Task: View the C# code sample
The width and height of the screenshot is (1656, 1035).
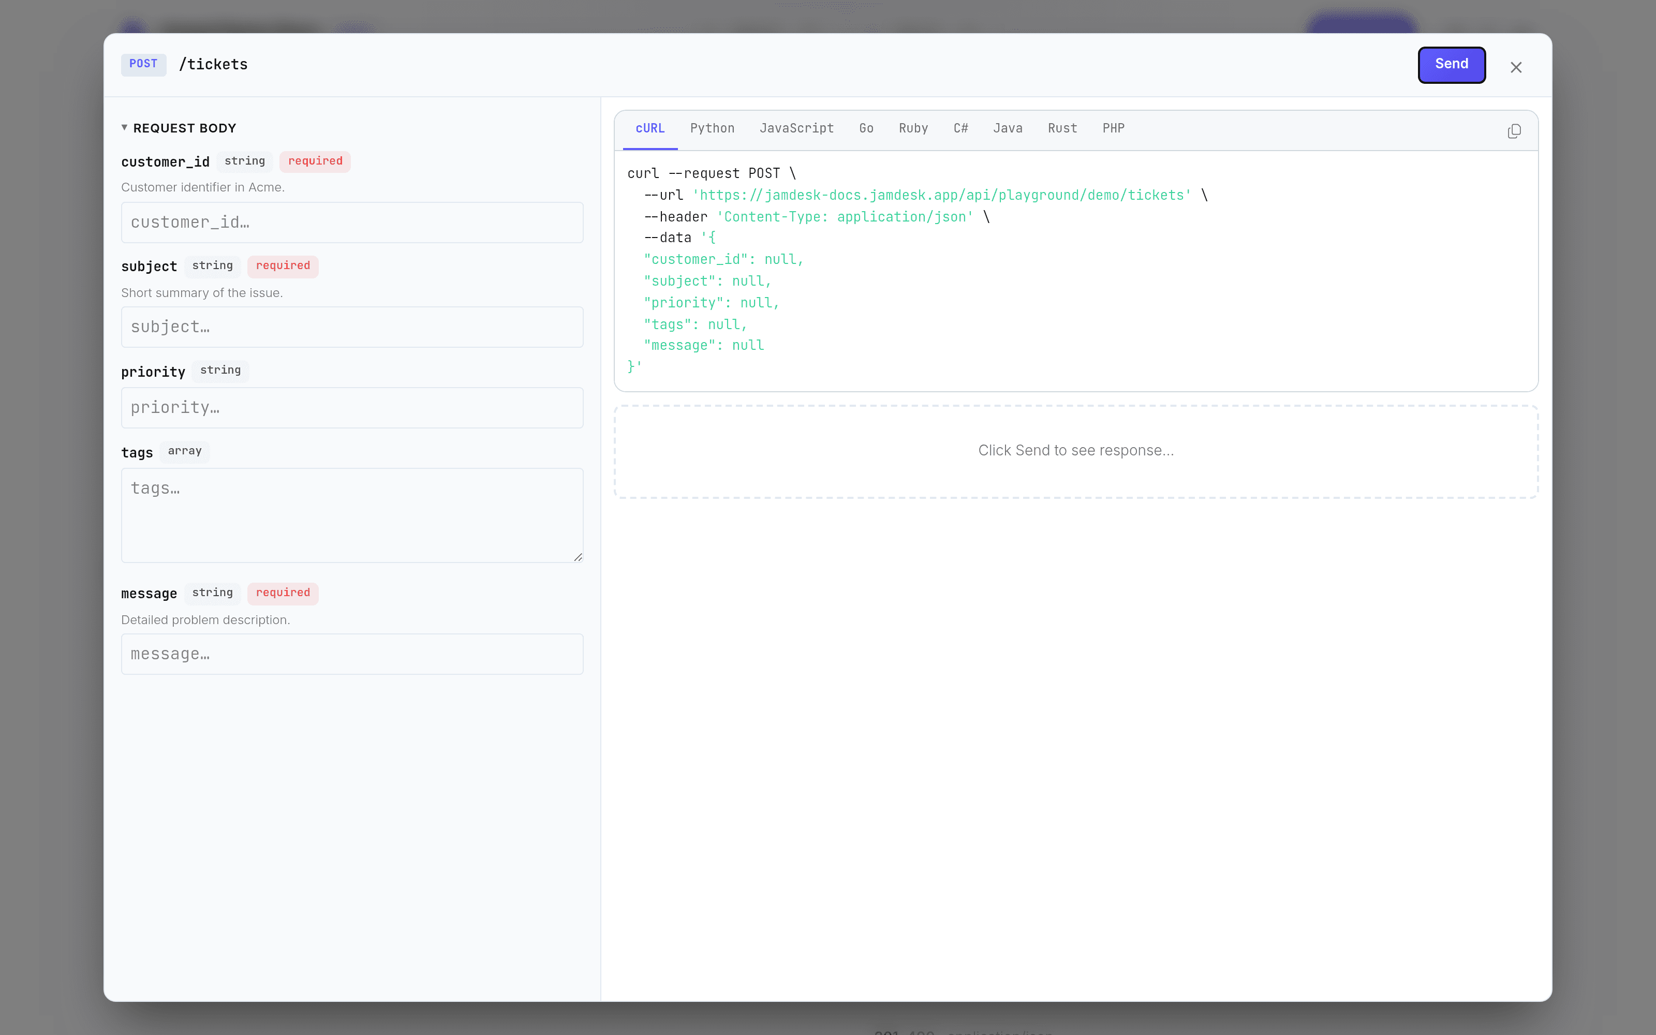Action: (960, 129)
